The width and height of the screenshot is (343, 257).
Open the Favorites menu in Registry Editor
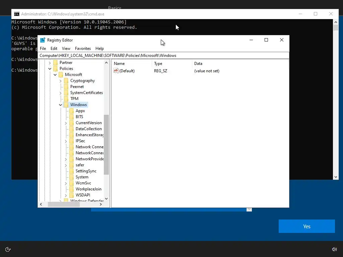tap(83, 49)
